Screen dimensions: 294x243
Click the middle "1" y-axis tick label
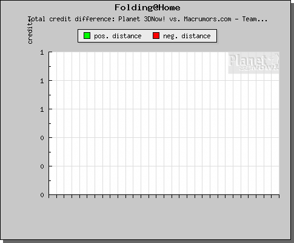tap(42, 81)
